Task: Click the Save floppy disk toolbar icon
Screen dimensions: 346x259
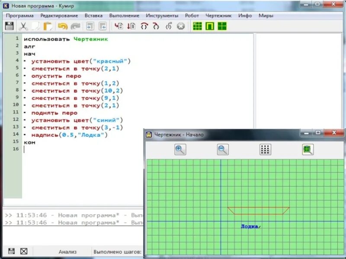Action: (9, 26)
